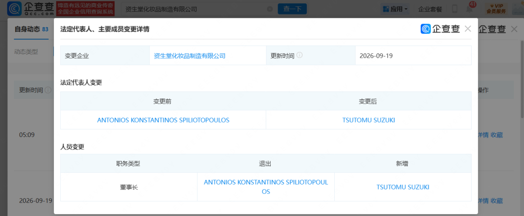
Task: Click the 动态类型 filter label
Action: 26,52
